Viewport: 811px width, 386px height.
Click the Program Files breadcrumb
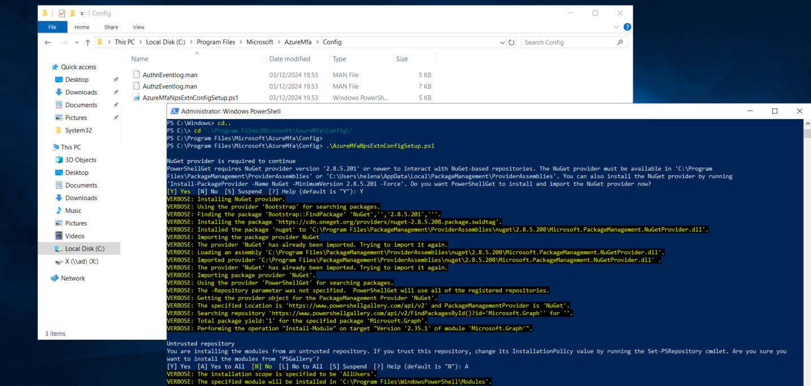tap(216, 42)
